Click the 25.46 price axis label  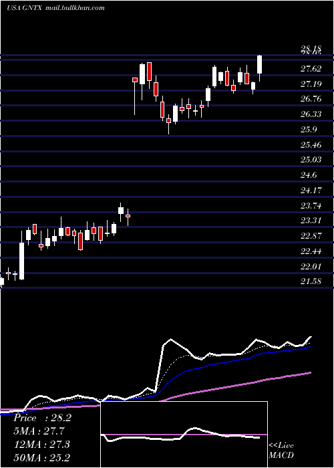point(311,145)
